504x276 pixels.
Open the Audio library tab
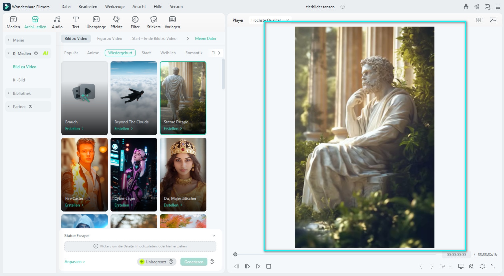pyautogui.click(x=57, y=23)
